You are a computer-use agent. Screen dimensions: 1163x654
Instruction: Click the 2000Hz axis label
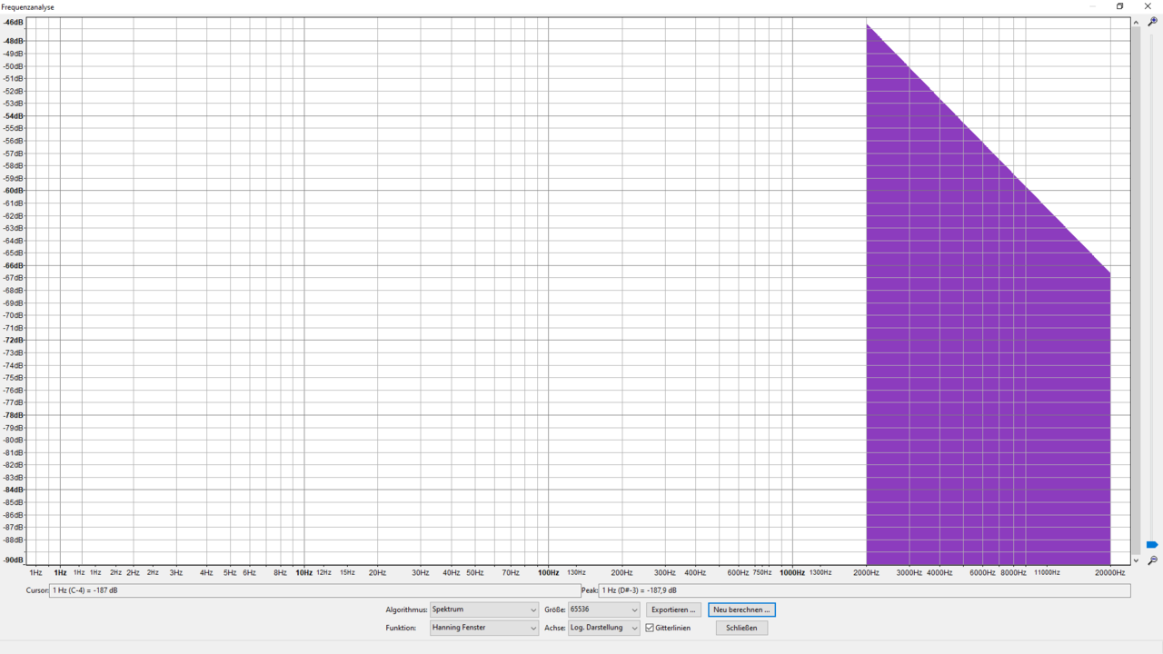866,572
